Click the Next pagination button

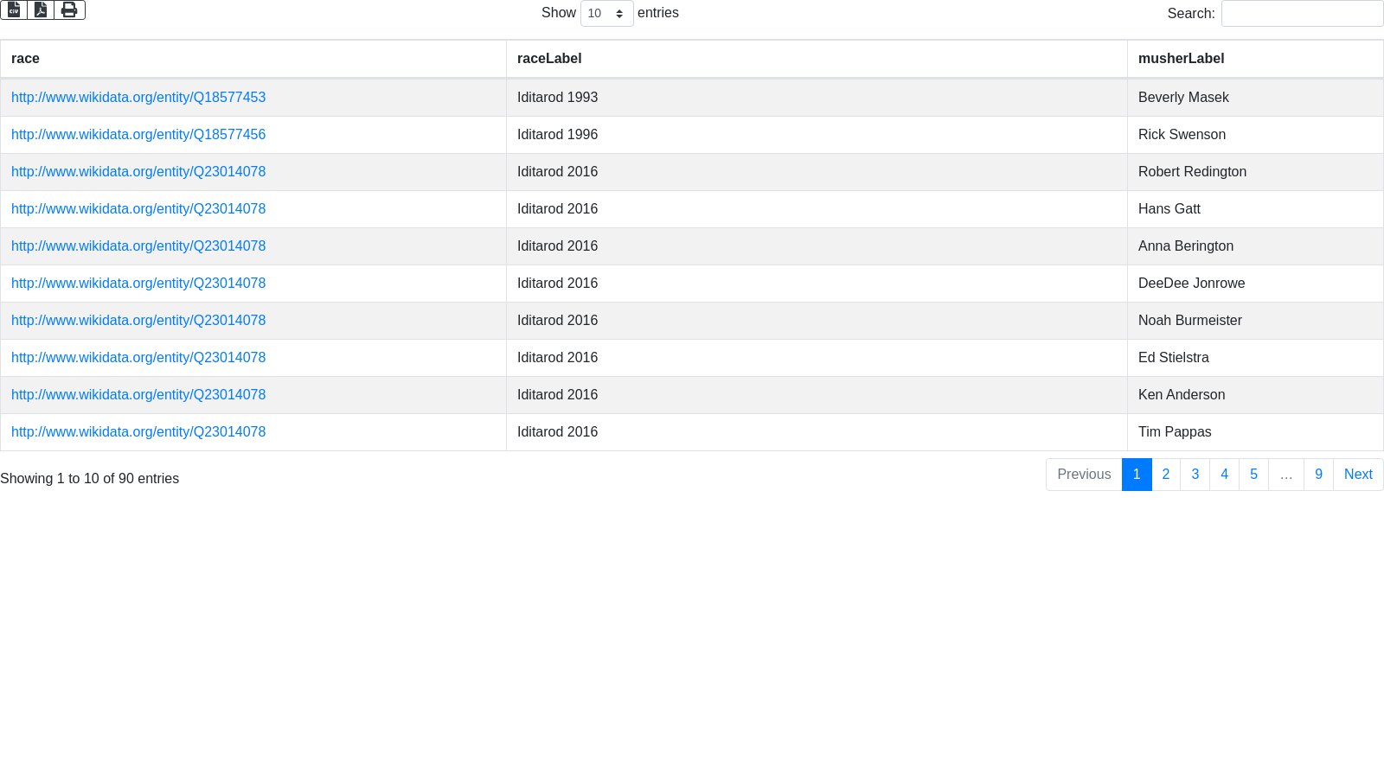click(1358, 475)
